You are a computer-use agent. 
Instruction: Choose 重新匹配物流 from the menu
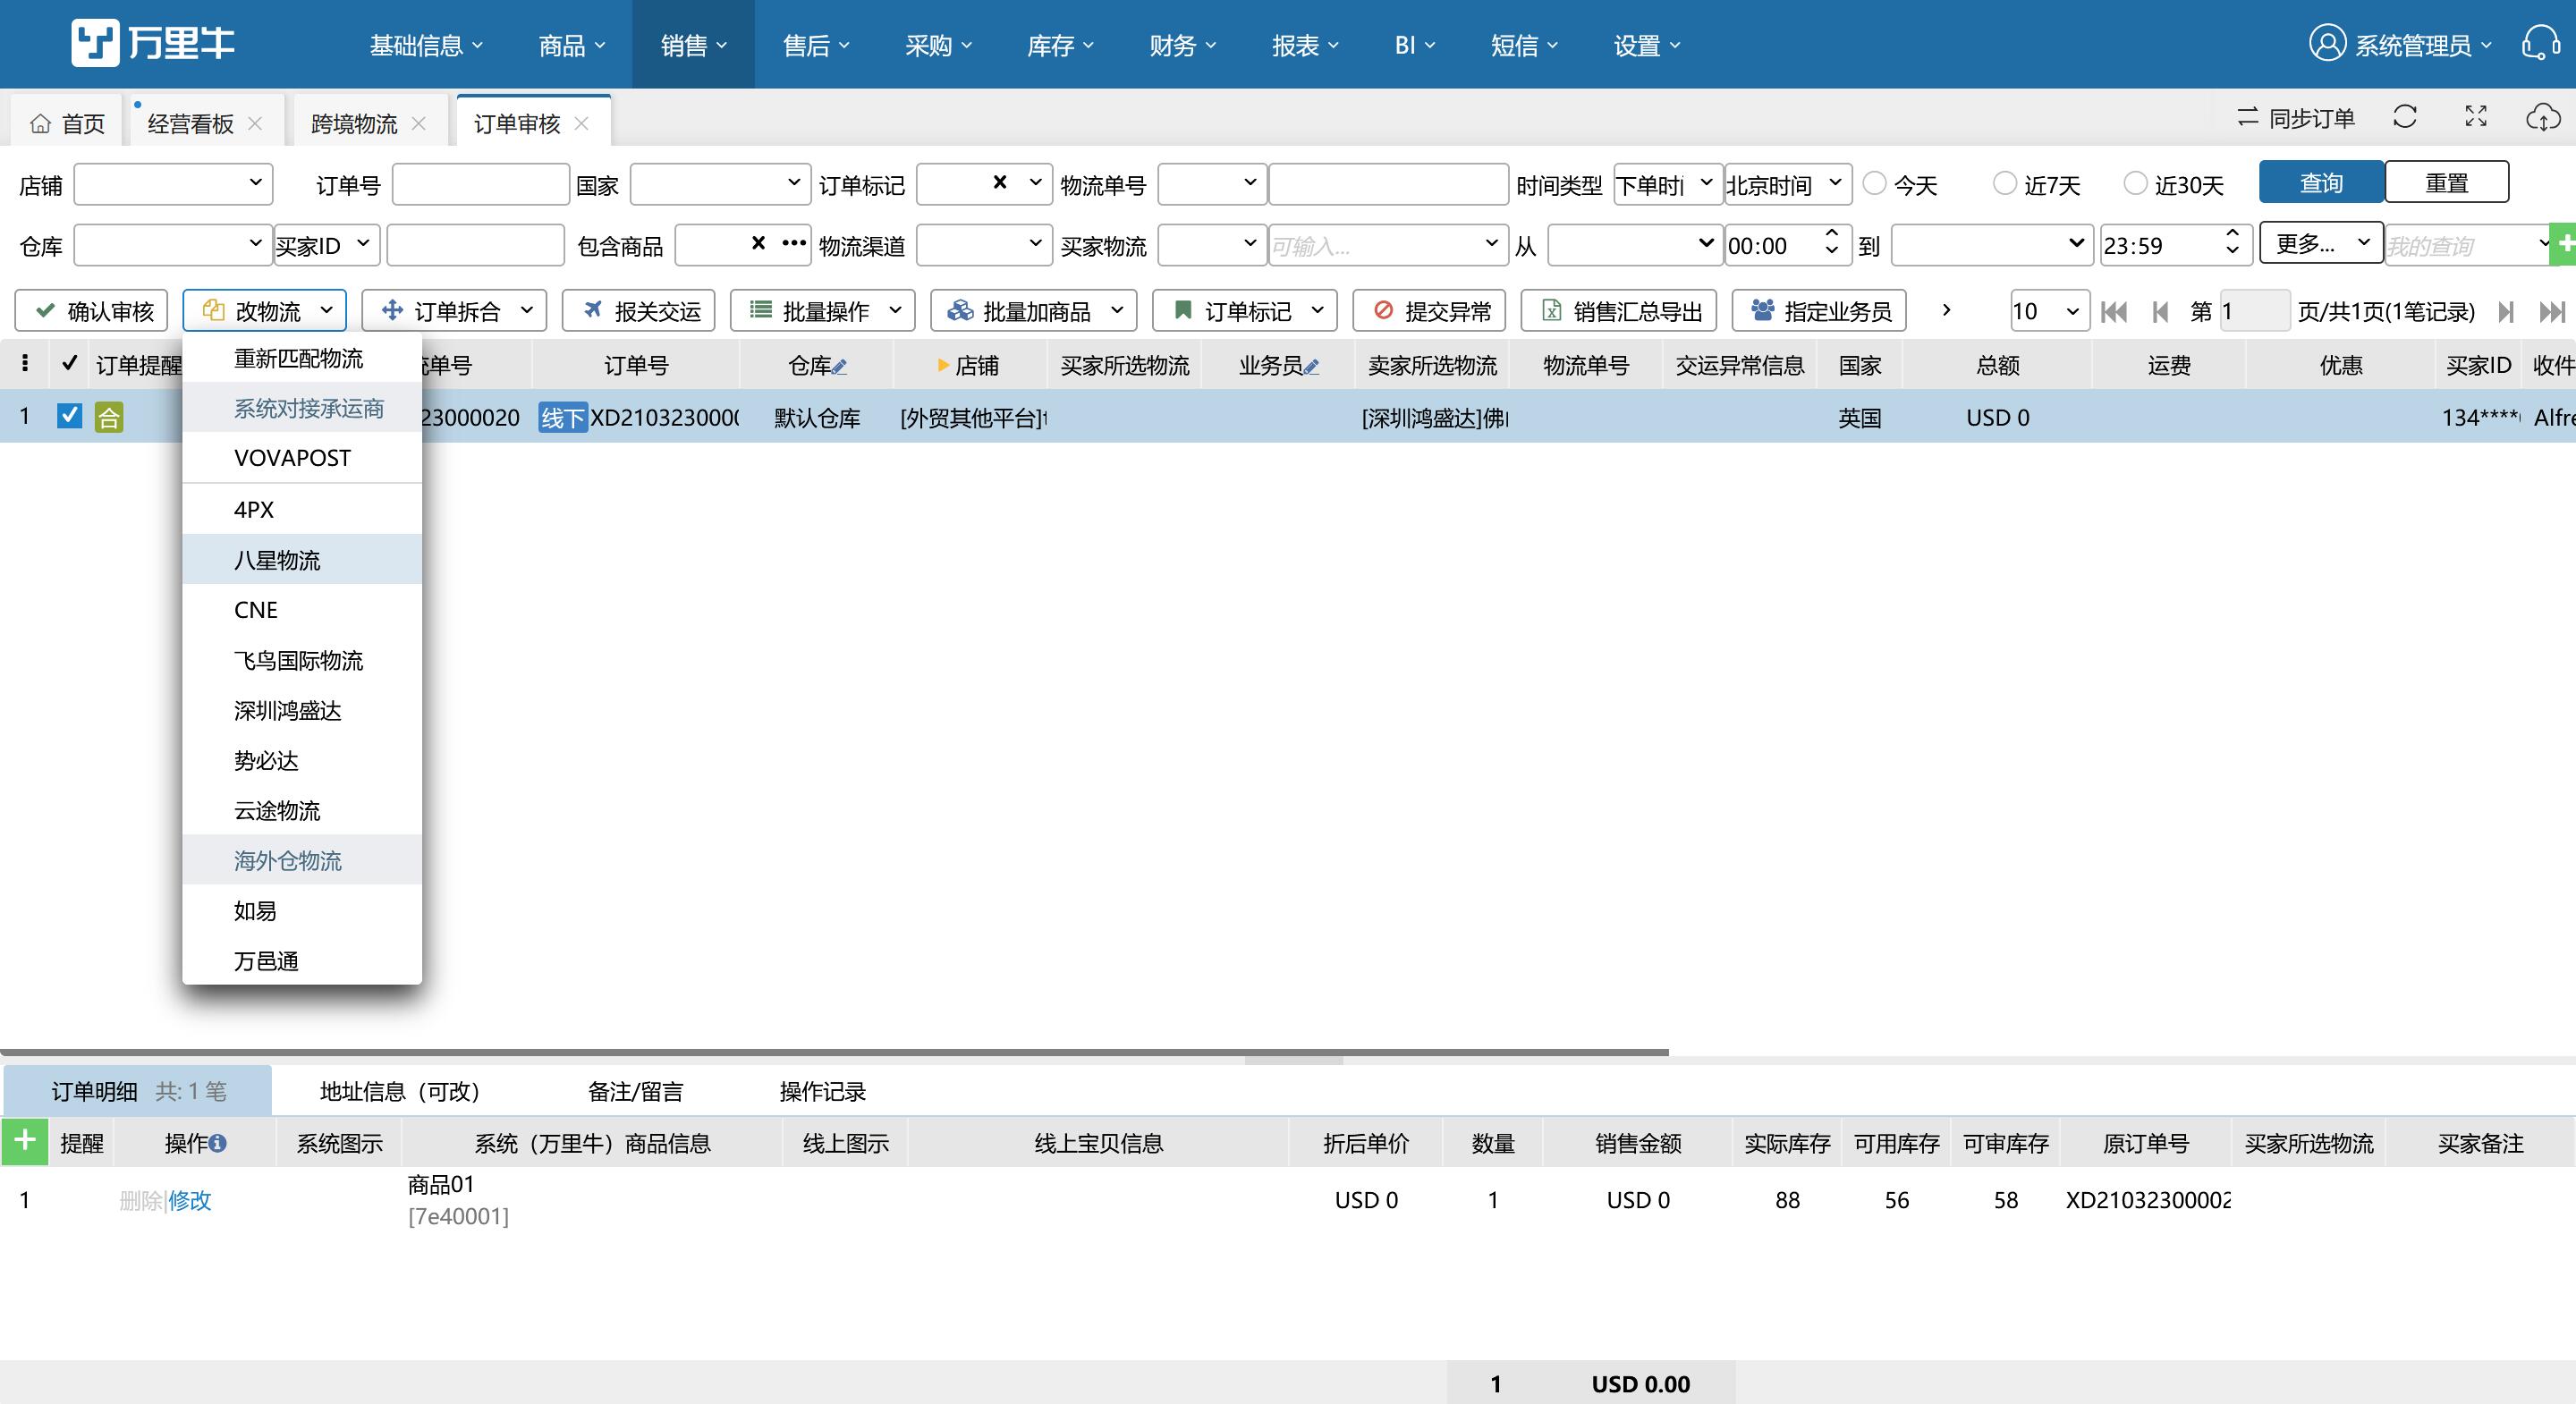tap(301, 358)
